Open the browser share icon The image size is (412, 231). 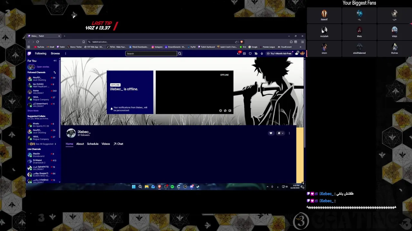(x=236, y=42)
